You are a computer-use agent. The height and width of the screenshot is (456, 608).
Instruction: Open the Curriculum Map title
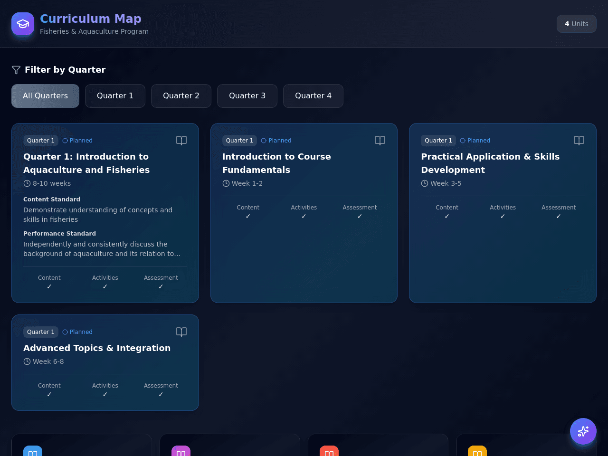coord(91,19)
